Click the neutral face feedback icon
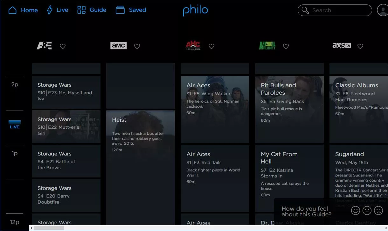The image size is (388, 231). click(x=367, y=211)
